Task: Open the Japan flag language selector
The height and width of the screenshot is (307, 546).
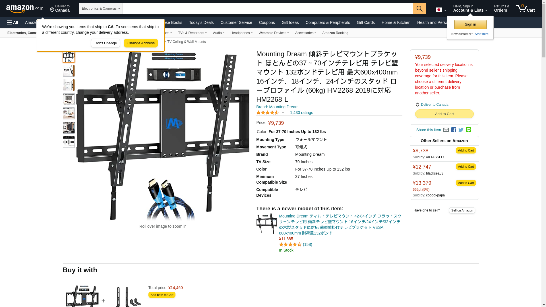Action: coord(441,10)
